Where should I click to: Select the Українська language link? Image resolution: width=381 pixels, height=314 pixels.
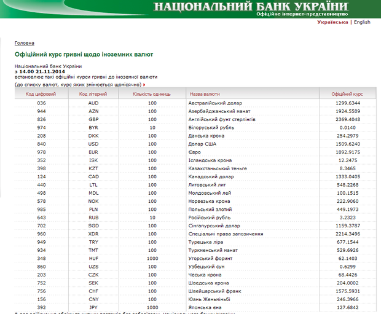coord(332,22)
